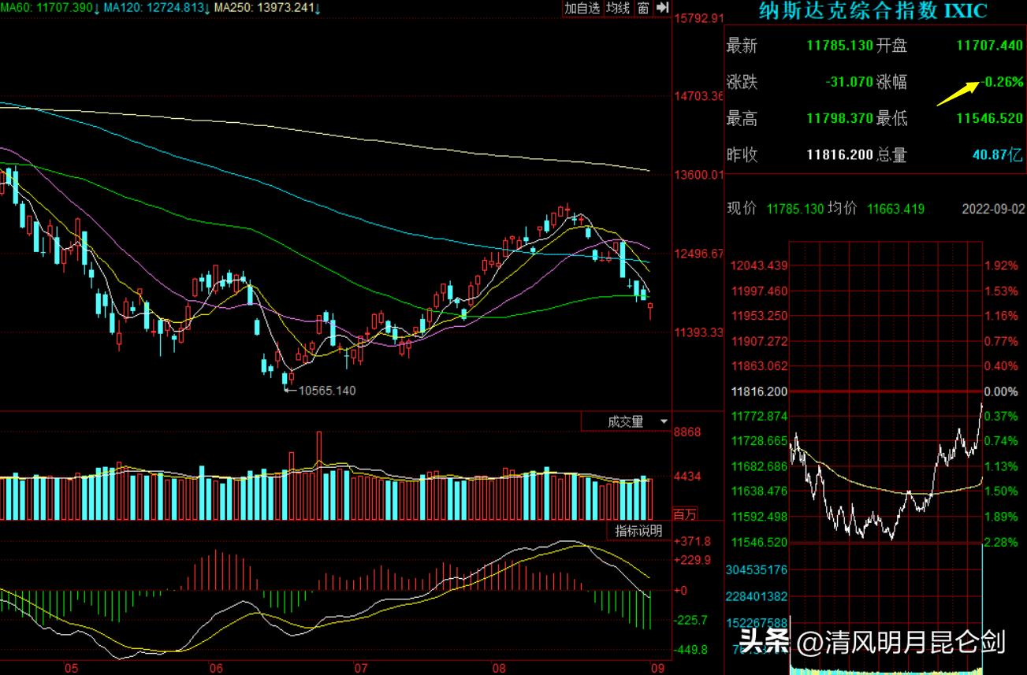The image size is (1027, 675).
Task: Open the 指标说明 indicator description
Action: pos(638,531)
